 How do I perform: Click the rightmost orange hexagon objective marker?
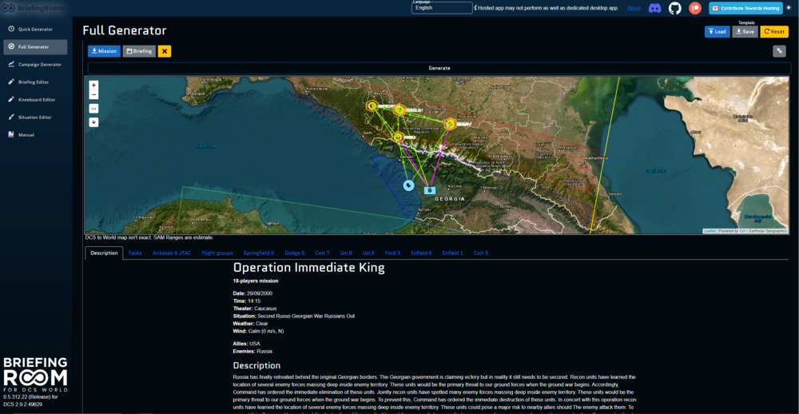[x=449, y=124]
